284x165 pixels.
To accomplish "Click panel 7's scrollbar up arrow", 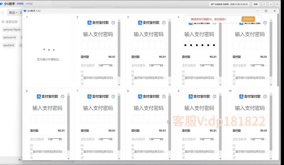I will click(x=119, y=94).
